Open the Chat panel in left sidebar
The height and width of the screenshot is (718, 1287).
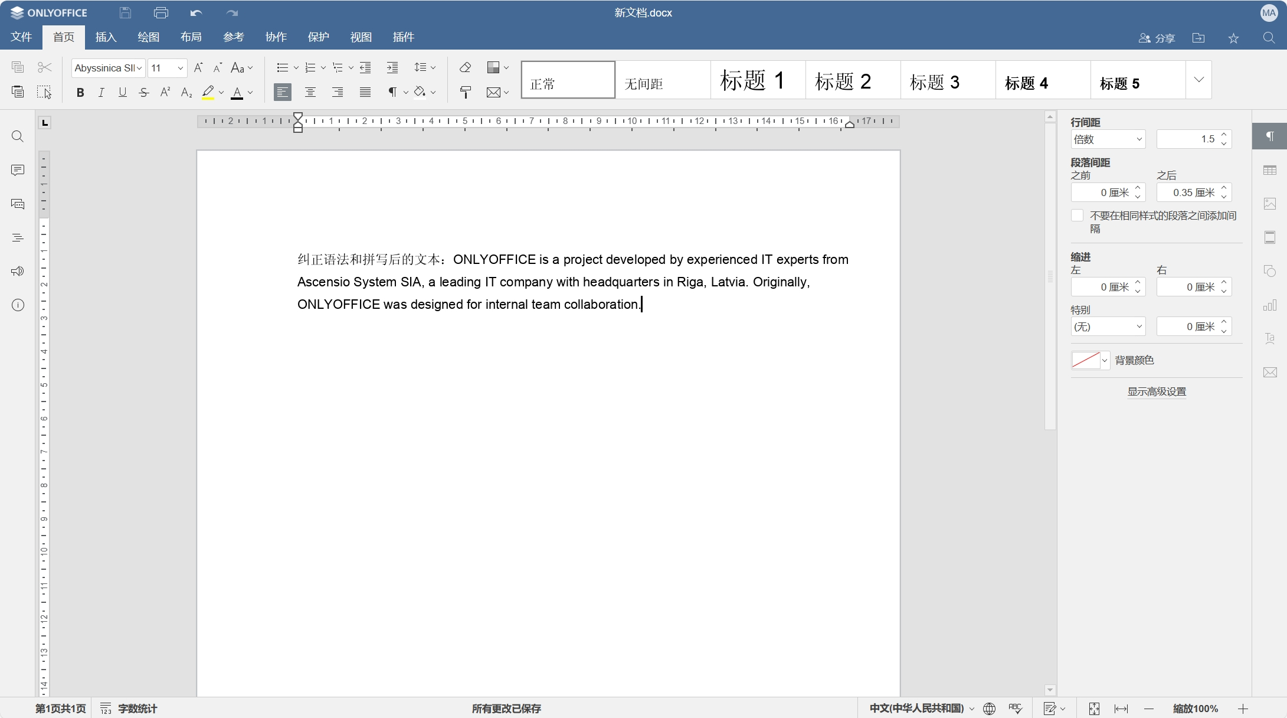click(x=18, y=204)
